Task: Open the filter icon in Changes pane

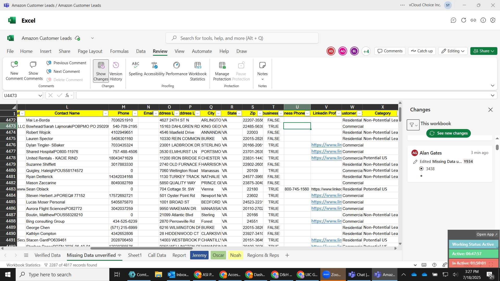Action: pyautogui.click(x=413, y=125)
